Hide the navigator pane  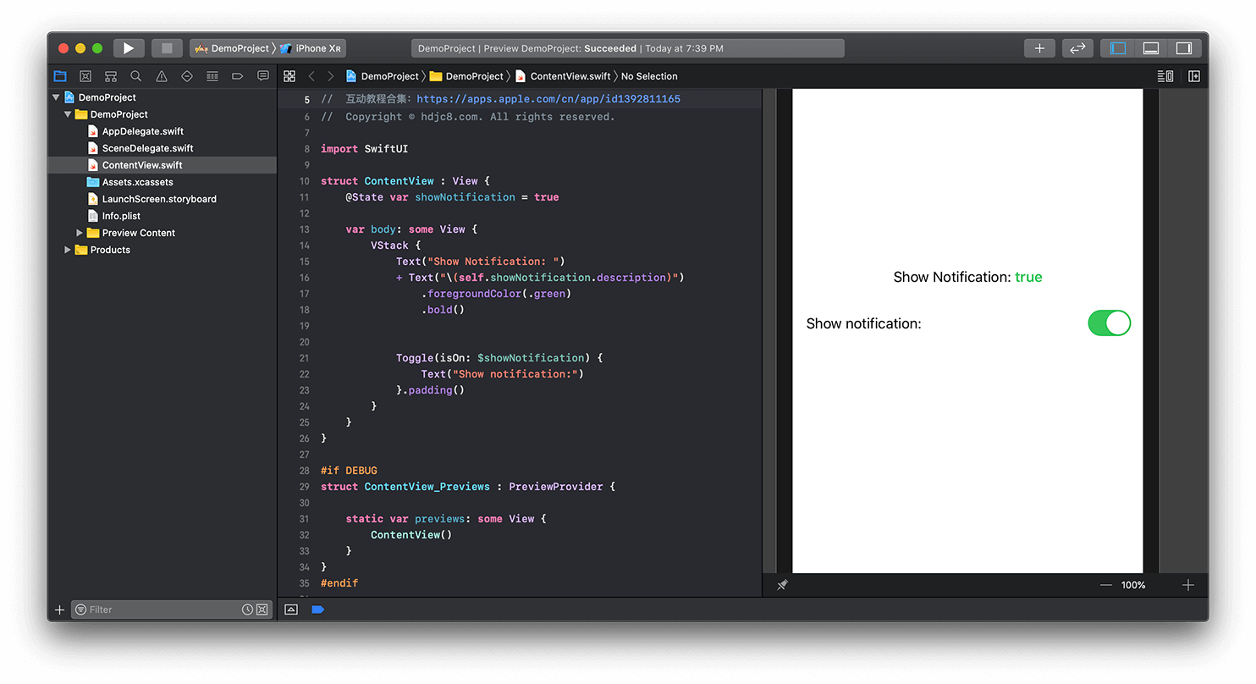tap(1118, 48)
